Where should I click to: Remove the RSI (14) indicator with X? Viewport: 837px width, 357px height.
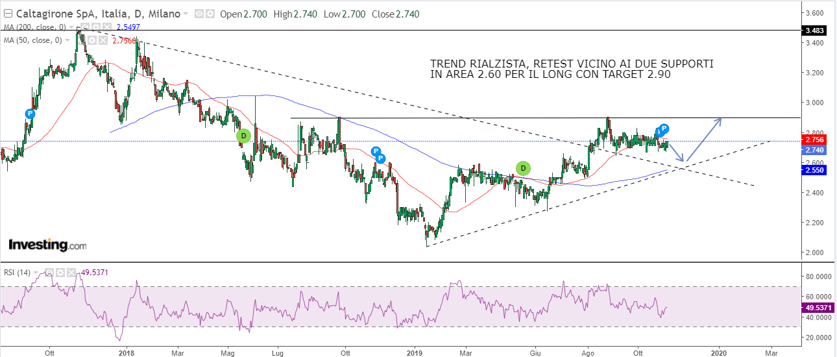tap(71, 273)
